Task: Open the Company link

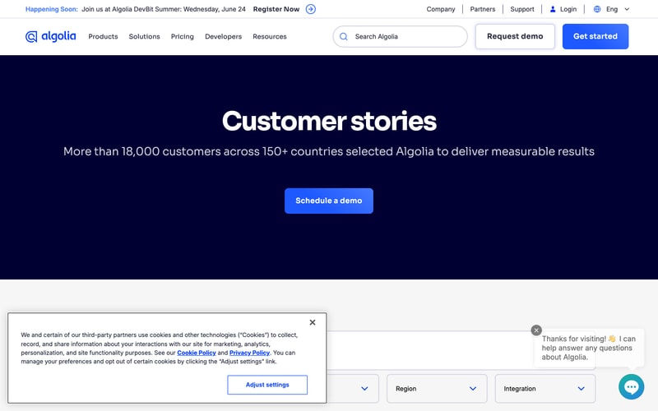Action: tap(441, 9)
